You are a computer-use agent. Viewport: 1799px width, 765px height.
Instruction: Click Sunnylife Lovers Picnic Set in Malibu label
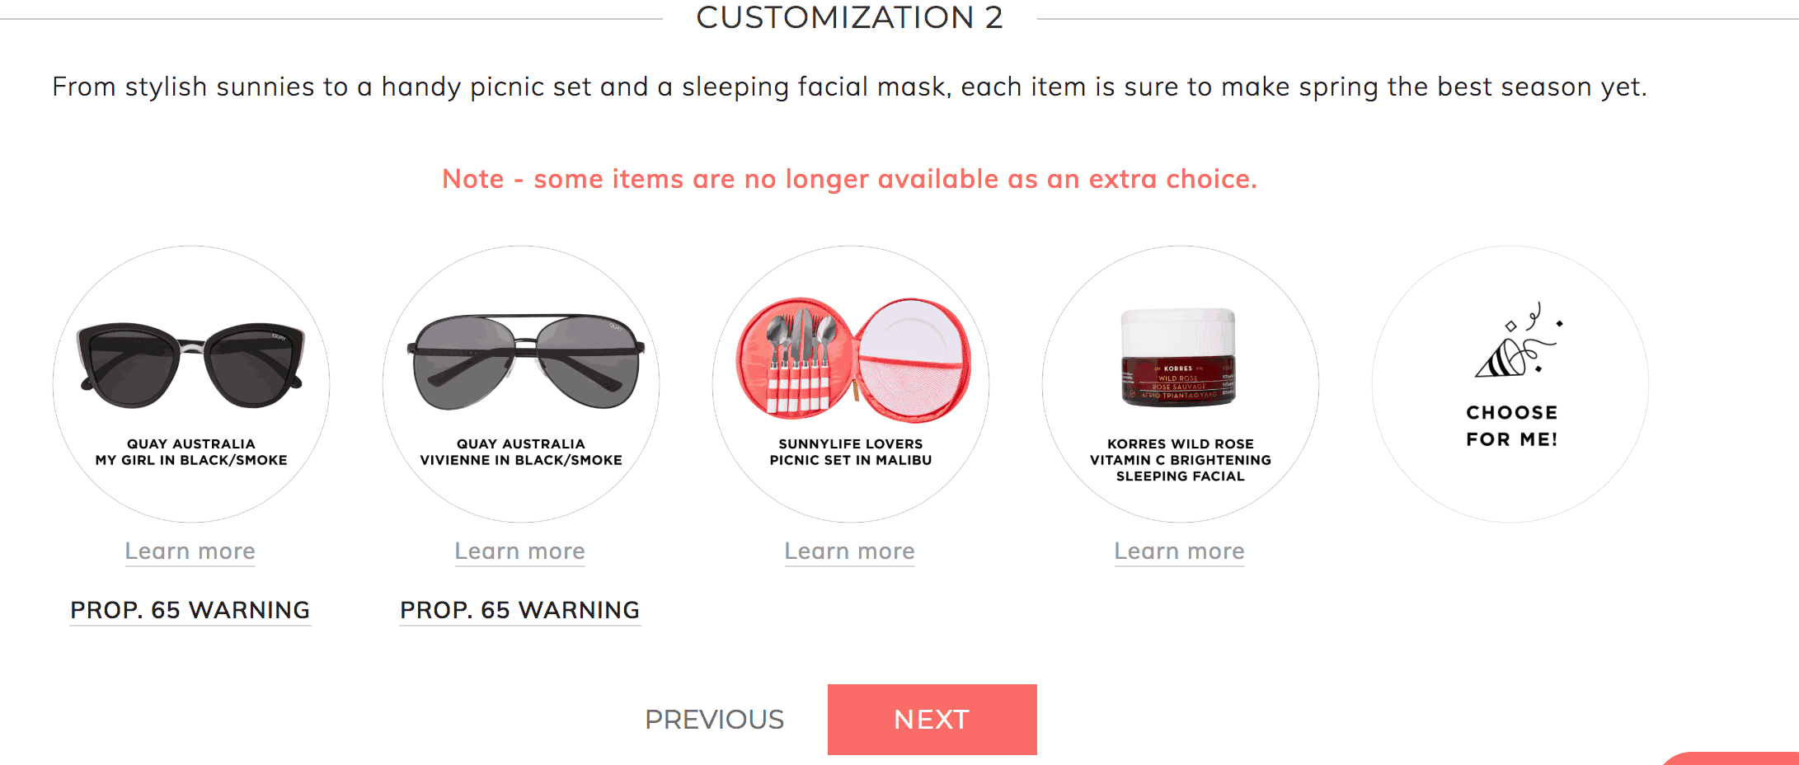(x=851, y=452)
